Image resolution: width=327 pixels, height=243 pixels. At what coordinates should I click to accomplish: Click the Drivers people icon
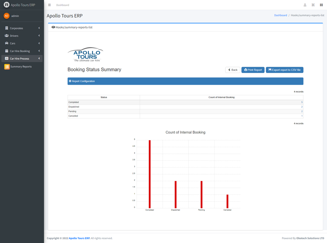tap(7, 35)
